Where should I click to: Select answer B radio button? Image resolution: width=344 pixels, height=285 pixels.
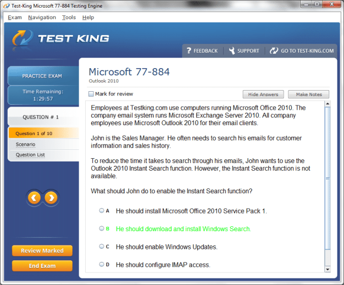click(101, 228)
